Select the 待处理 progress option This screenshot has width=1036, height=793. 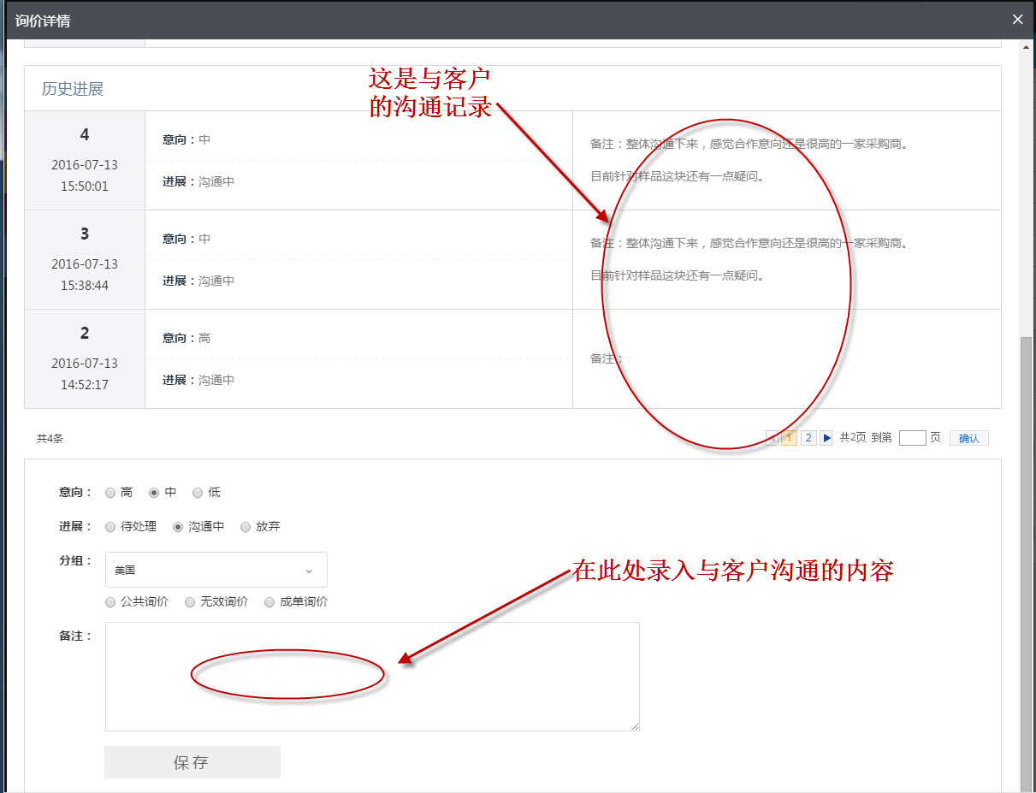(x=110, y=527)
